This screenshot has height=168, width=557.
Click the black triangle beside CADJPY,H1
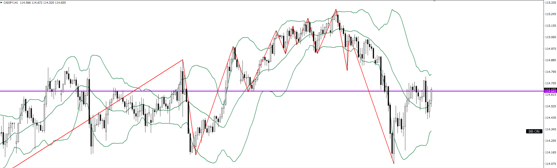tap(1, 3)
